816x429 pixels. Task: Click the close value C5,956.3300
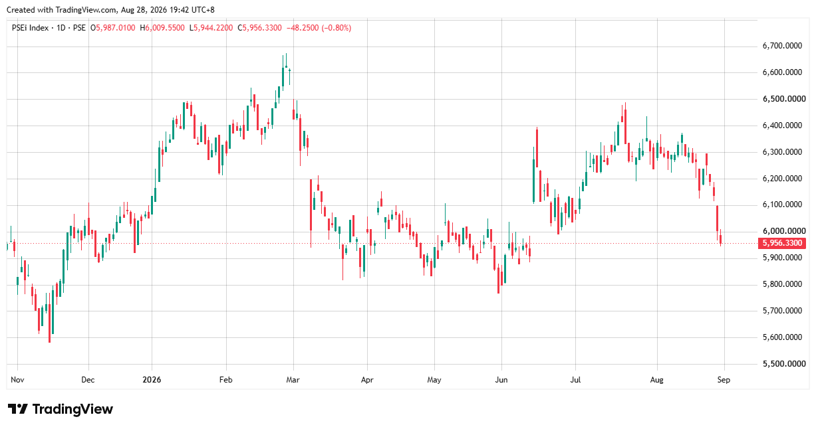click(x=260, y=28)
